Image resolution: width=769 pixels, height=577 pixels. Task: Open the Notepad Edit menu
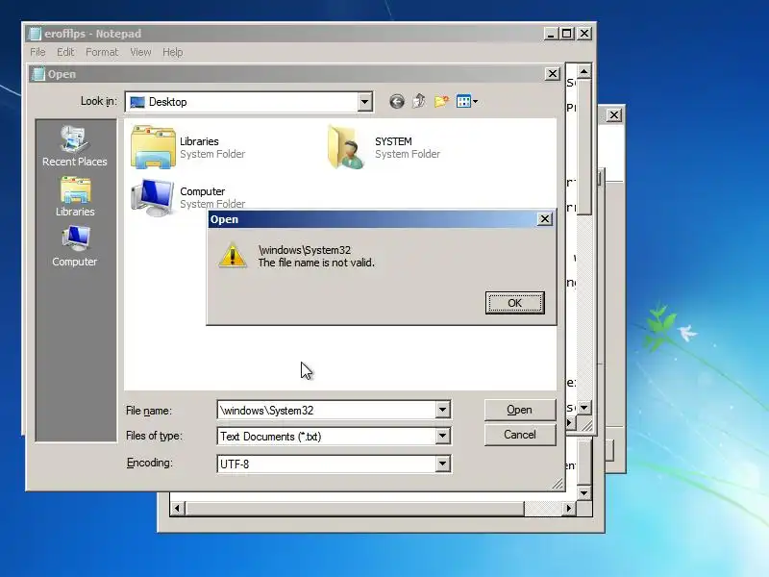[x=65, y=52]
